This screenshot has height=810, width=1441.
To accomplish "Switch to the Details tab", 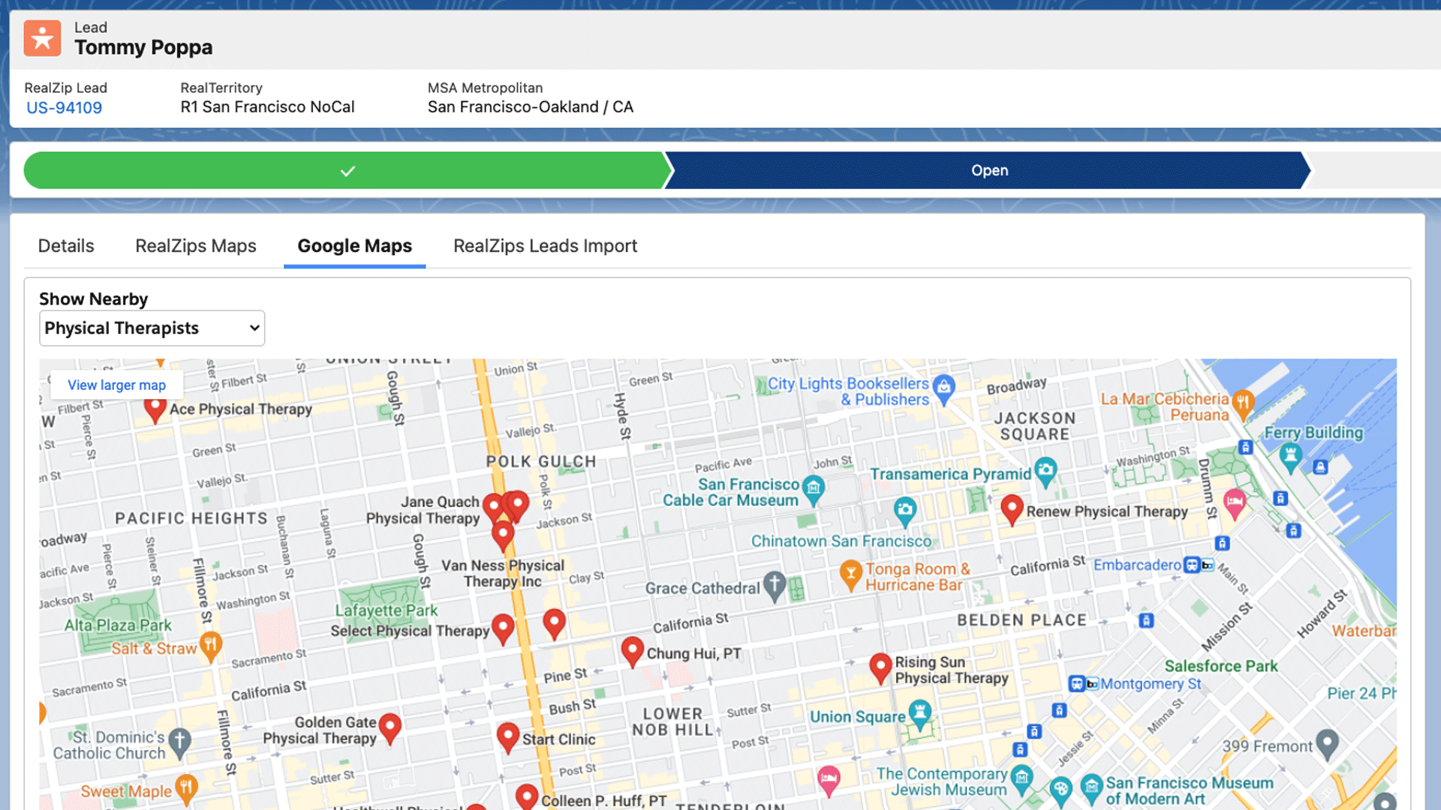I will click(x=66, y=246).
